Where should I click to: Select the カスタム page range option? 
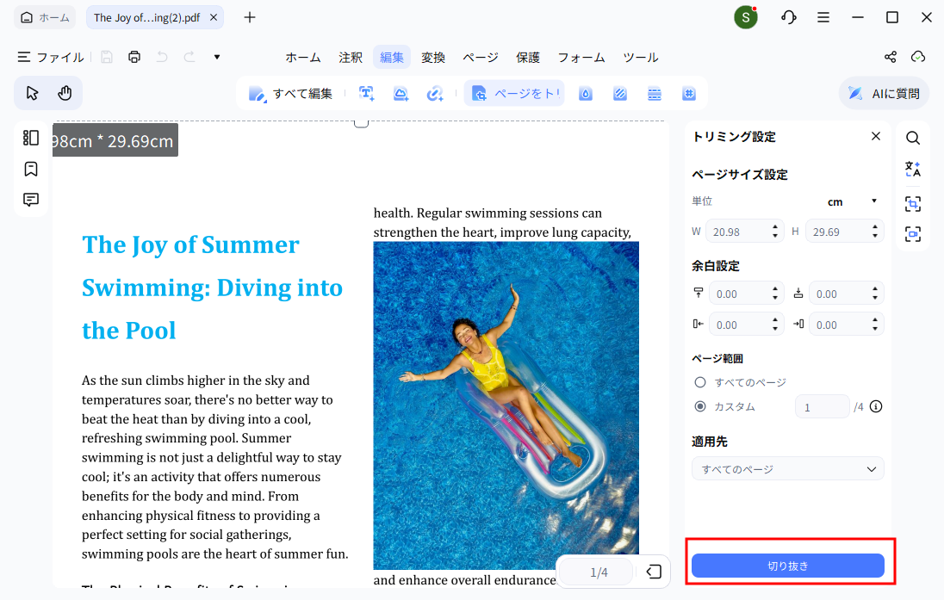pyautogui.click(x=699, y=405)
